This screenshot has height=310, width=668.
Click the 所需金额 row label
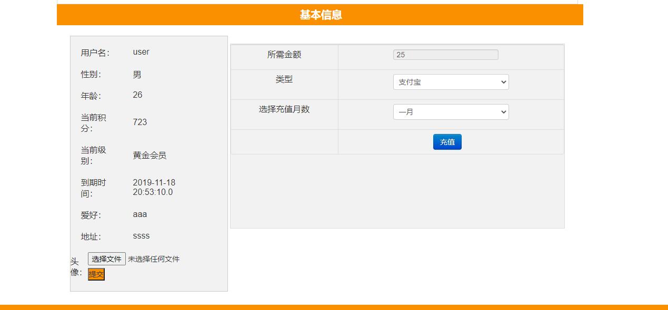[x=283, y=55]
